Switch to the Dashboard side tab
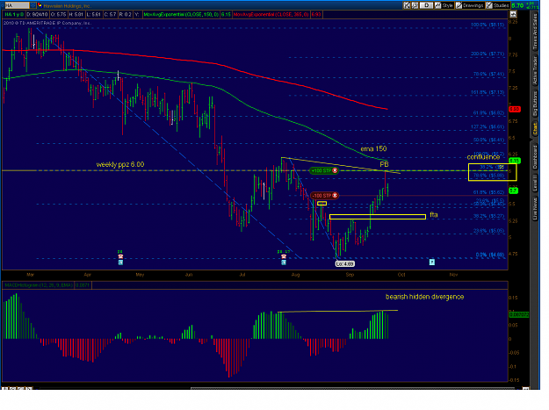This screenshot has height=410, width=549. (535, 157)
